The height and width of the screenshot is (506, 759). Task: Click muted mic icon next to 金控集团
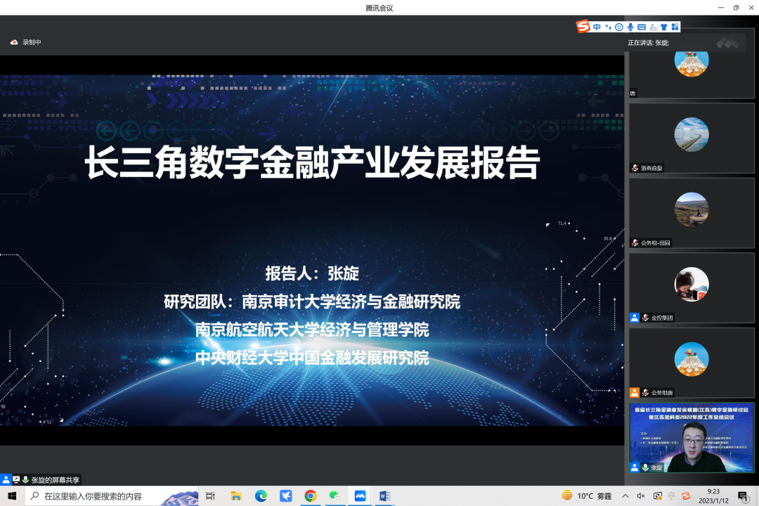click(x=645, y=318)
